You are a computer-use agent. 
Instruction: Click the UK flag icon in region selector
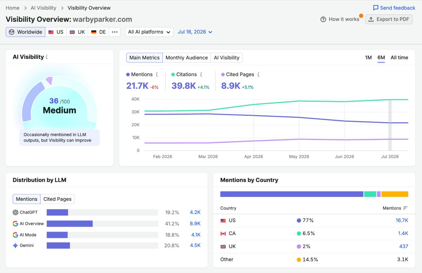[x=72, y=32]
